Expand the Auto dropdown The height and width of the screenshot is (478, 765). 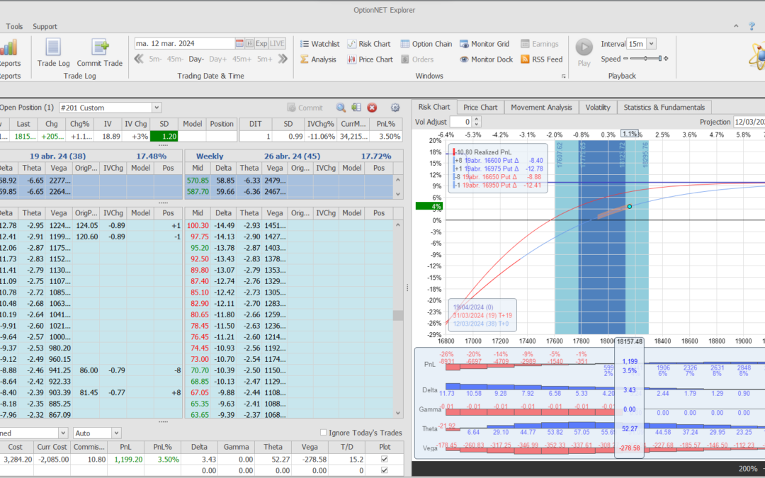(116, 433)
